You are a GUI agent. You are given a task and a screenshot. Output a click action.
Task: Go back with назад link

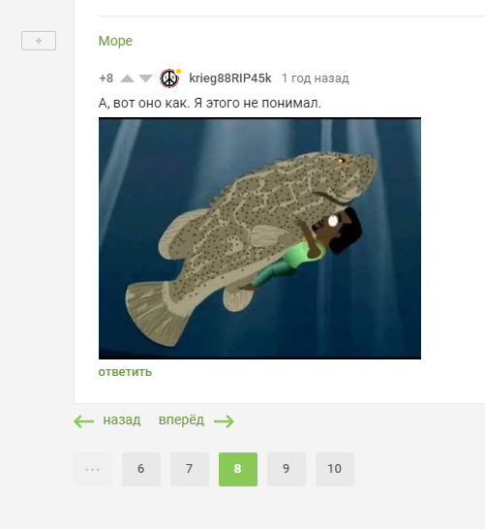(122, 420)
